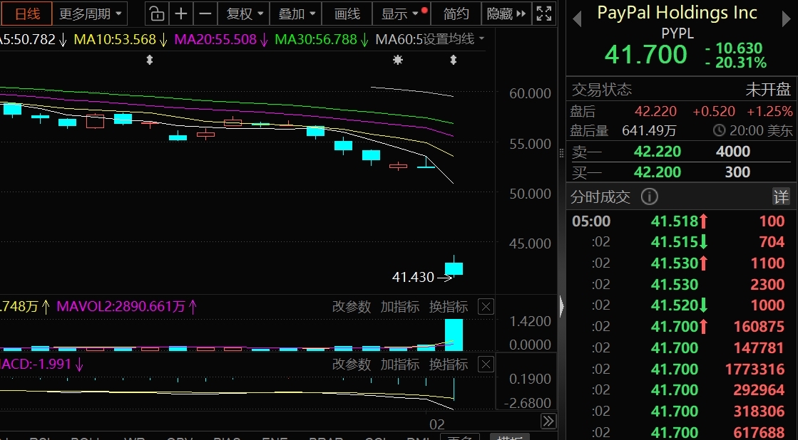Open the 复权 adjustment dropdown
This screenshot has height=440, width=798.
245,14
